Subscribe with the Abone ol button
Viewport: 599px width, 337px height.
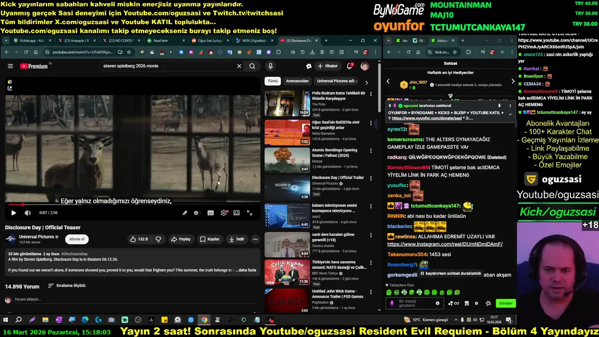click(x=77, y=239)
